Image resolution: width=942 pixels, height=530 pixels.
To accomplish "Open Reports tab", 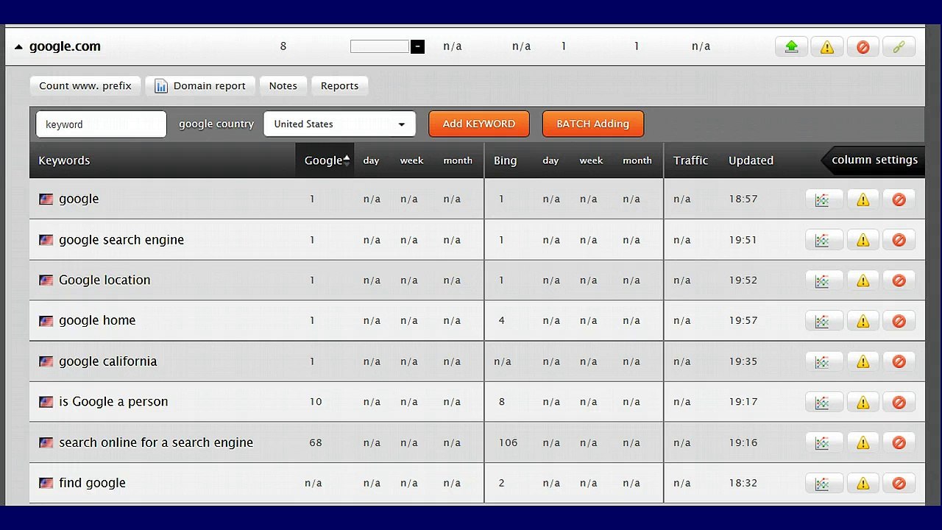I will [x=339, y=85].
